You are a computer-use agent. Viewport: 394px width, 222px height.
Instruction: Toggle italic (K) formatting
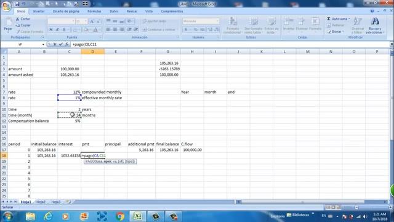[57, 30]
